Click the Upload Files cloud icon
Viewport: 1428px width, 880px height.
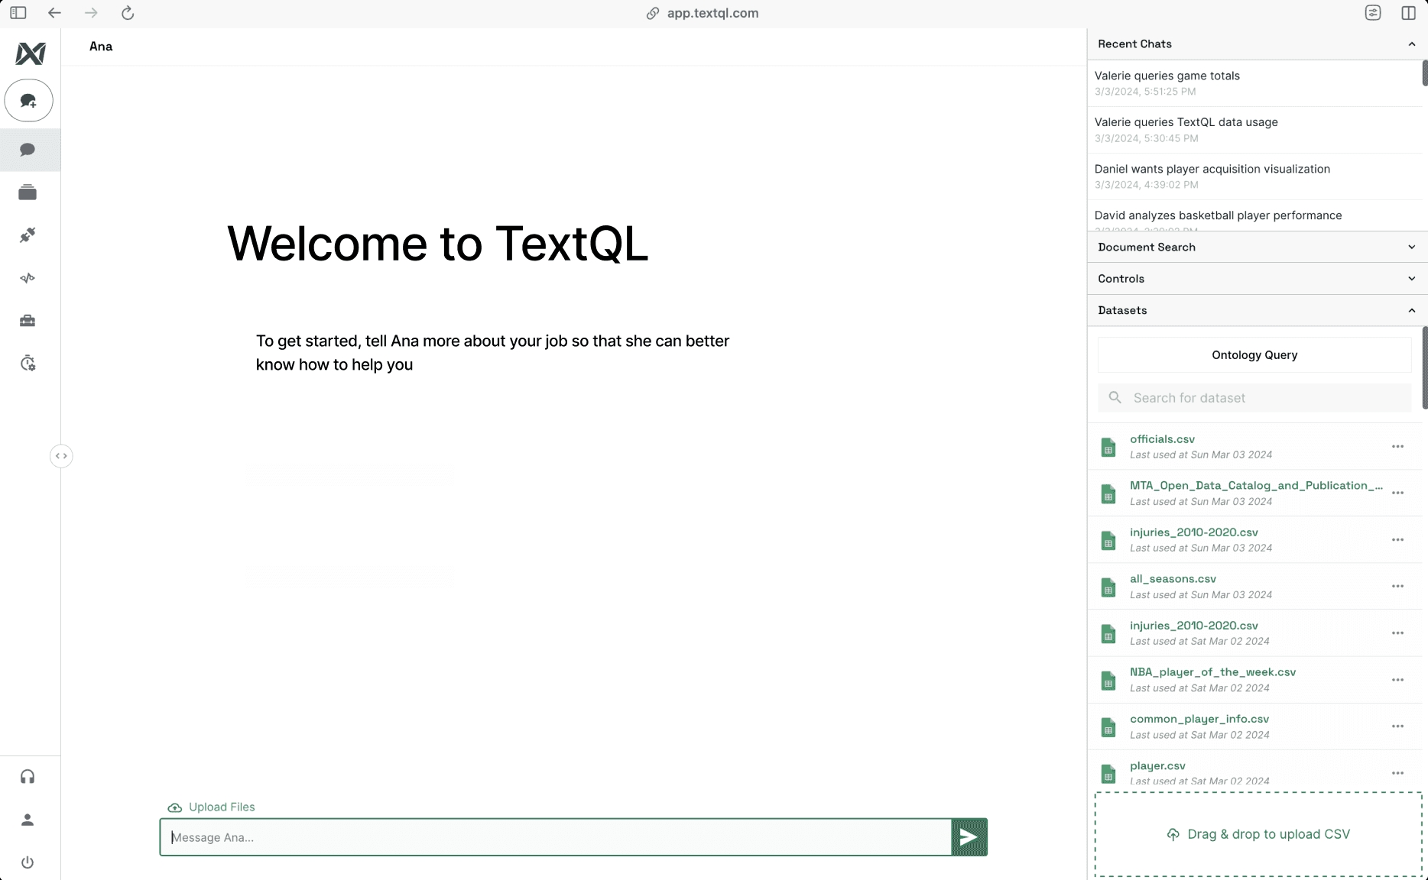coord(175,807)
